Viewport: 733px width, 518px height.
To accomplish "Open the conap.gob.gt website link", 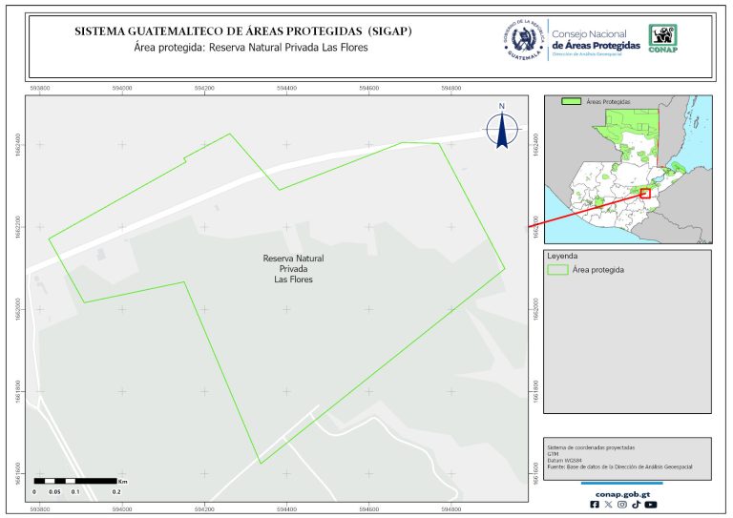I will [x=622, y=493].
